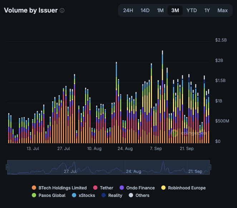Click the 13. Jul x-axis label

[x=33, y=149]
